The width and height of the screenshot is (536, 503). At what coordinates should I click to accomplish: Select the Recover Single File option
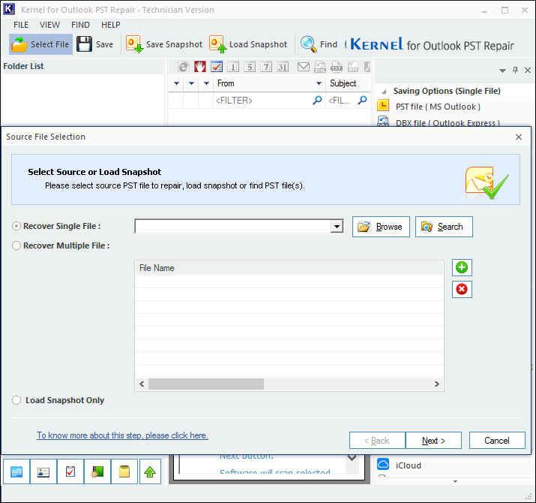click(x=17, y=226)
